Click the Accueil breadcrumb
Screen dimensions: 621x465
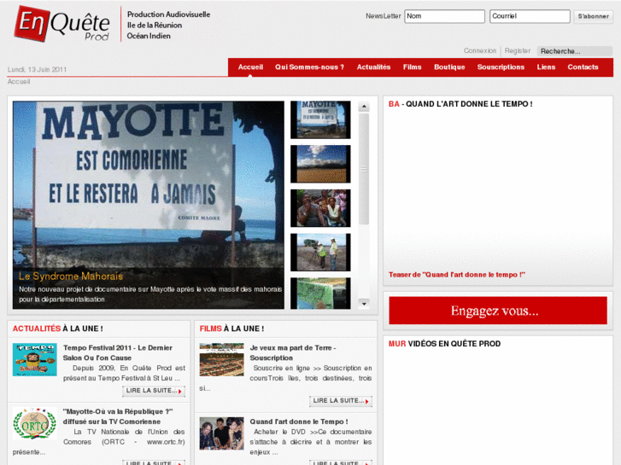(19, 82)
